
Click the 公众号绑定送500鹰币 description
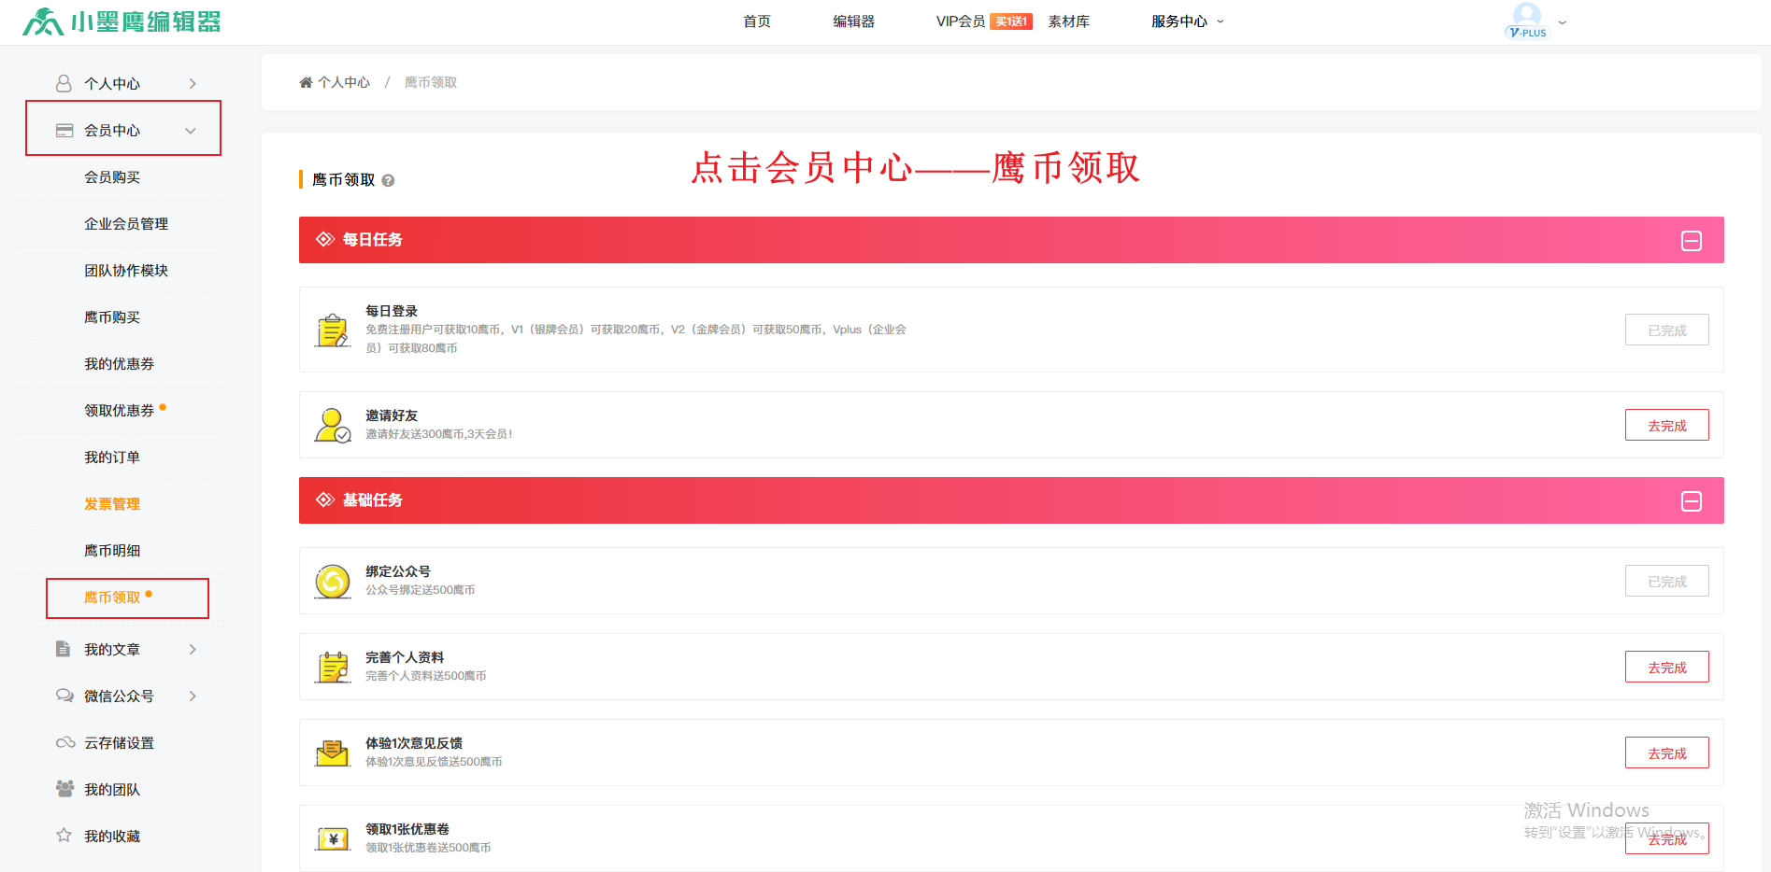(x=421, y=590)
